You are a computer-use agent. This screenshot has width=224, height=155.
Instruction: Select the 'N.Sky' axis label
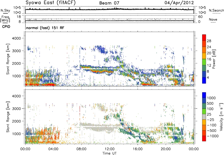(x=5, y=10)
